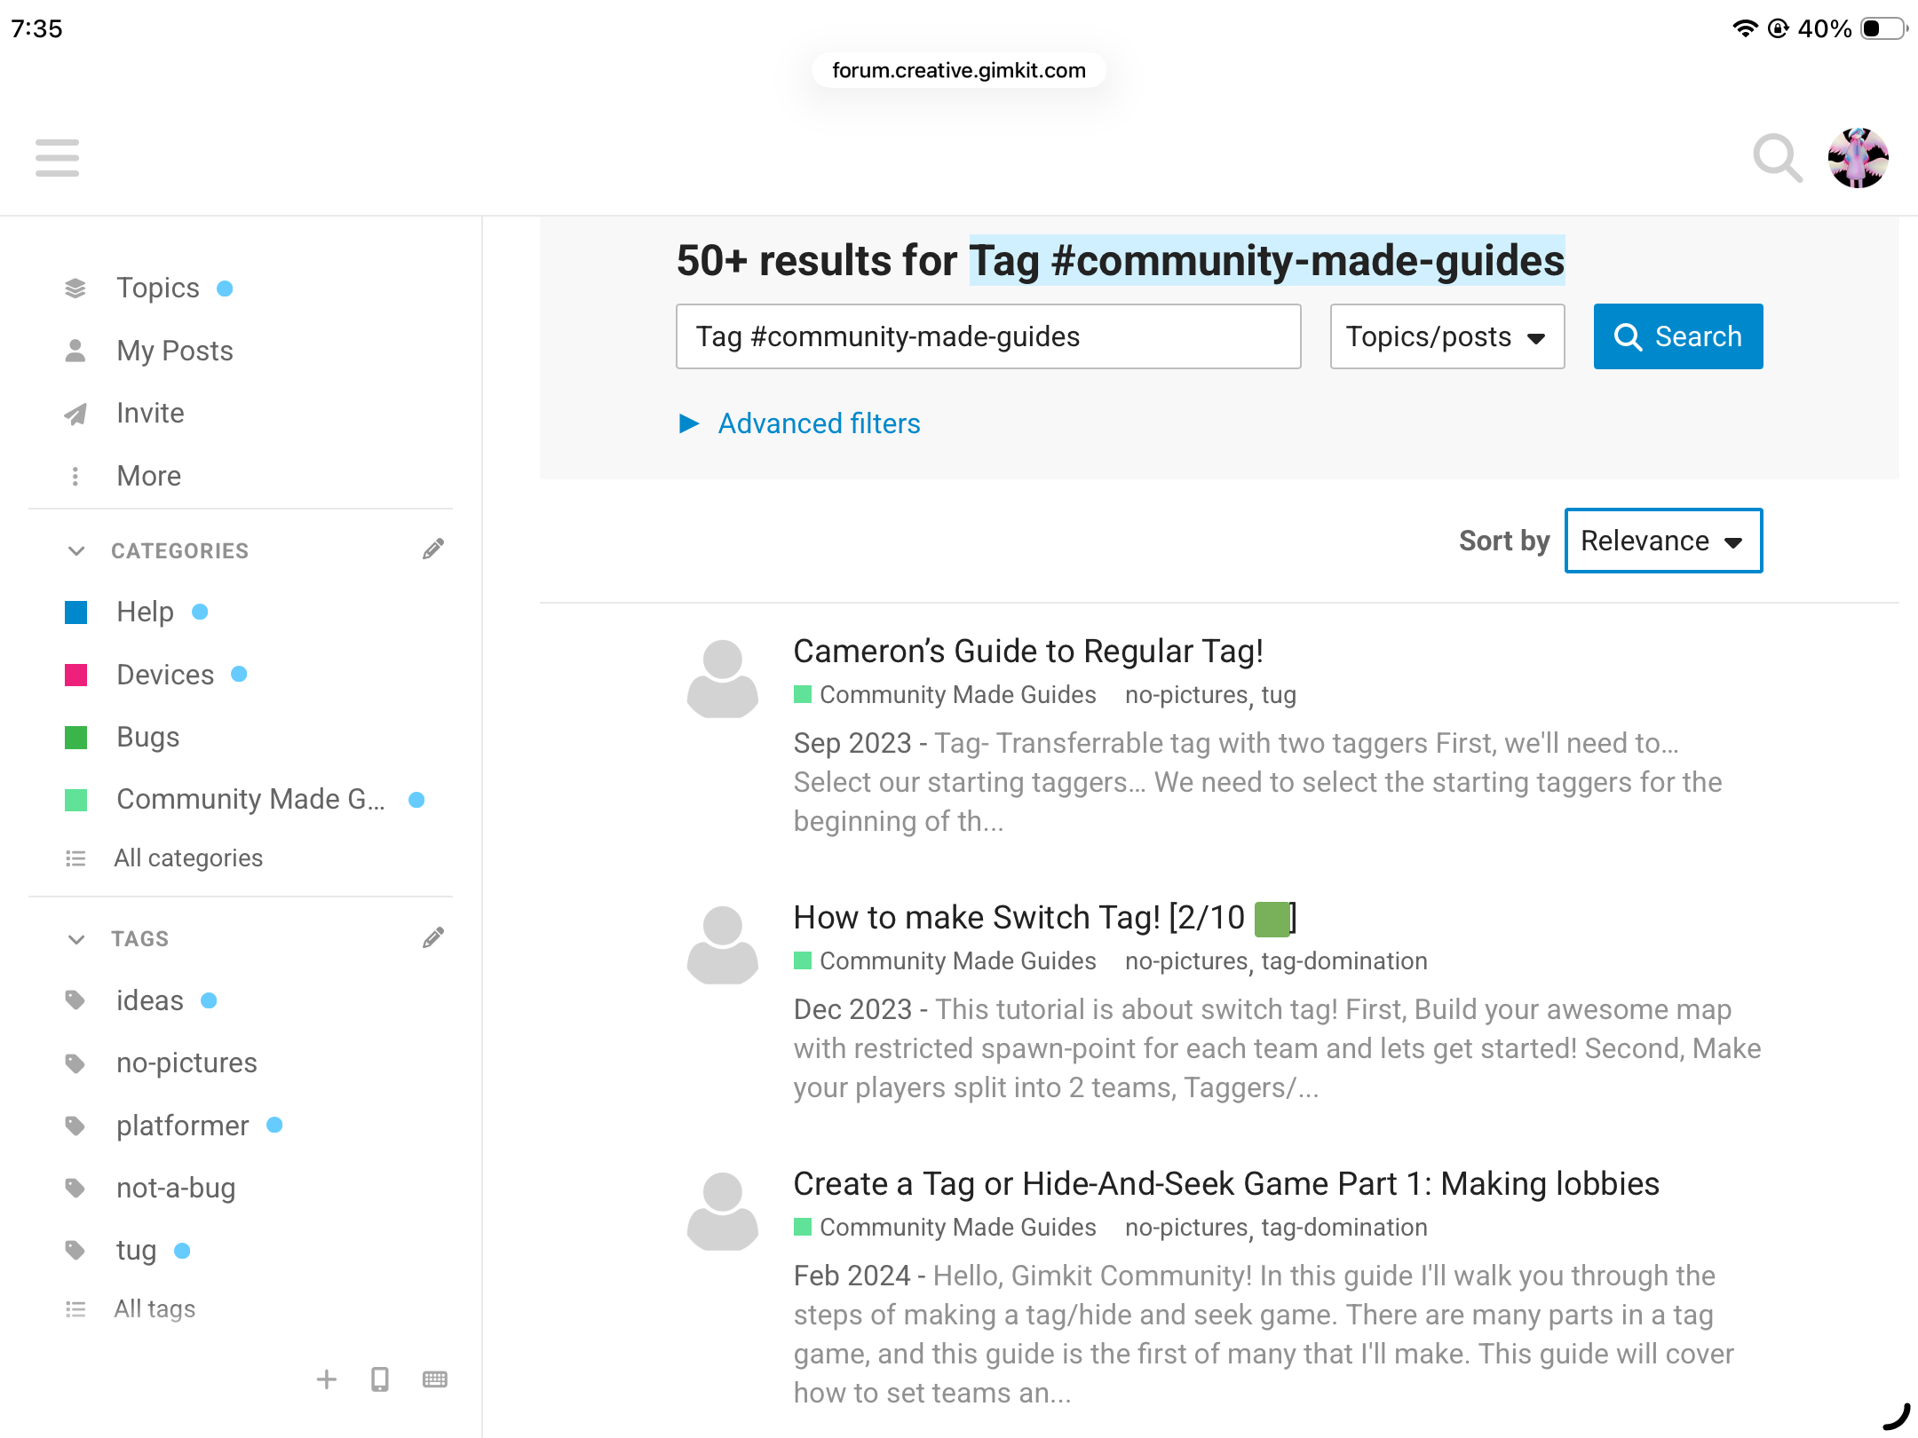The height and width of the screenshot is (1438, 1918).
Task: Click the blue Search button
Action: pos(1677,336)
